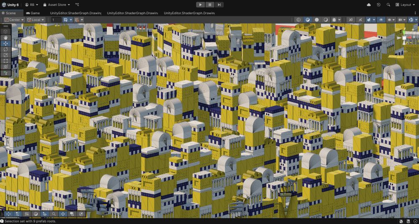Switch to Unlit draw mode sphere

(x=317, y=20)
